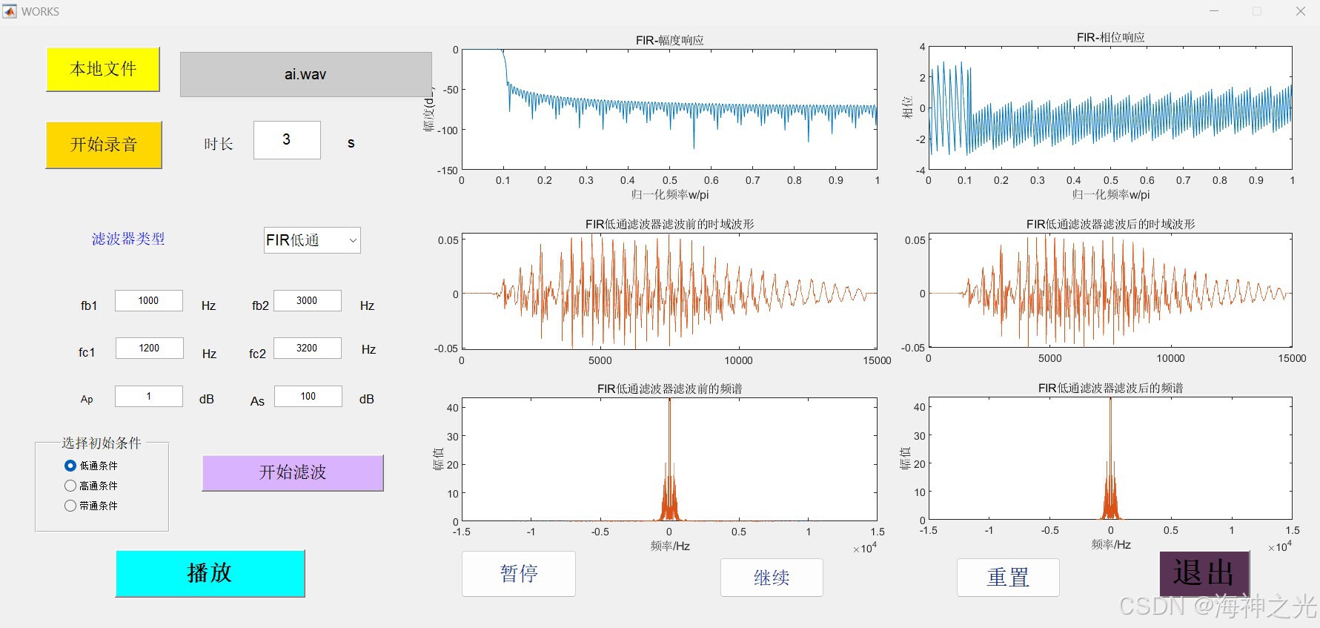Click the fc1 input showing 1200
This screenshot has height=628, width=1320.
149,348
